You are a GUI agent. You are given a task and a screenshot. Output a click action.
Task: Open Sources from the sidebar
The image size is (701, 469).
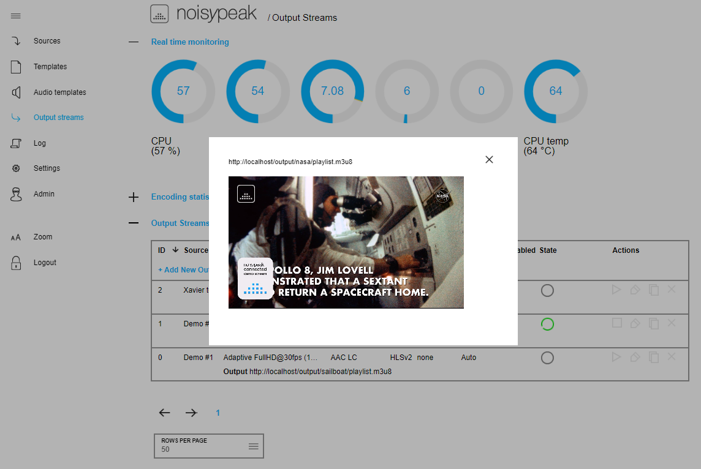tap(47, 40)
